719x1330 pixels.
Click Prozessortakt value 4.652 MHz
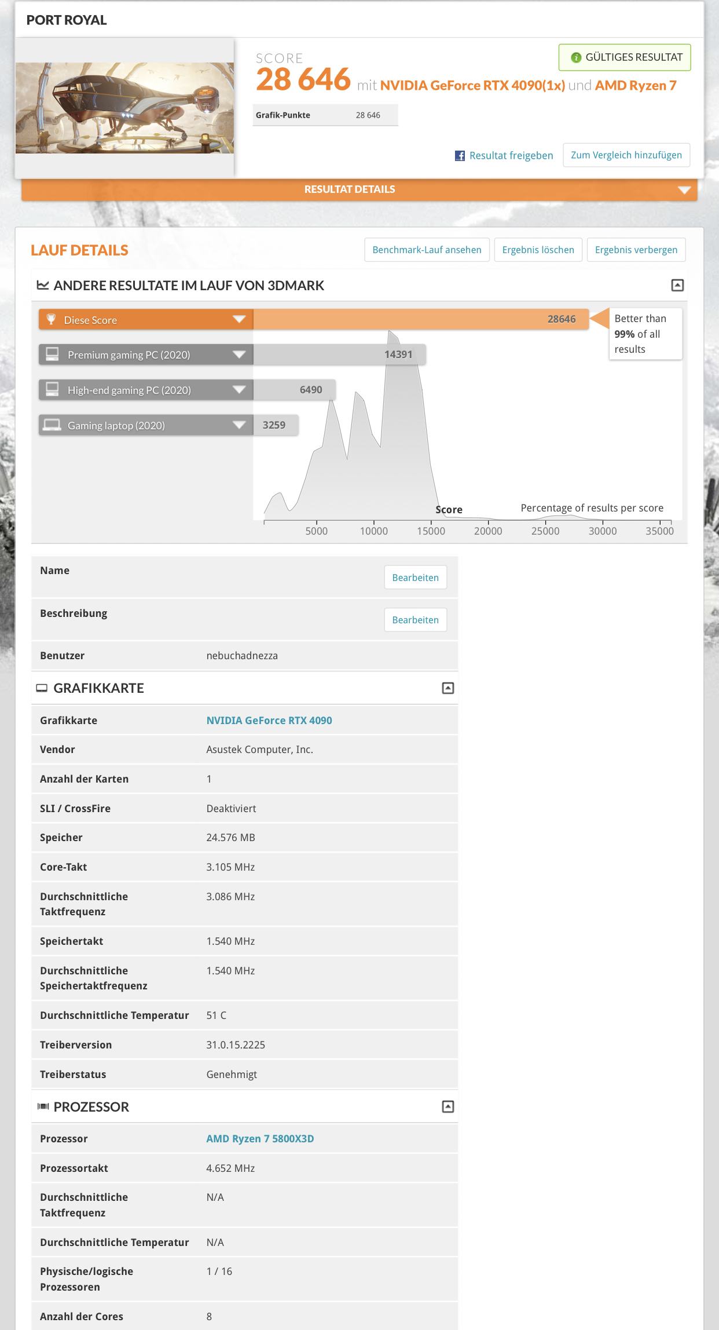click(230, 1168)
